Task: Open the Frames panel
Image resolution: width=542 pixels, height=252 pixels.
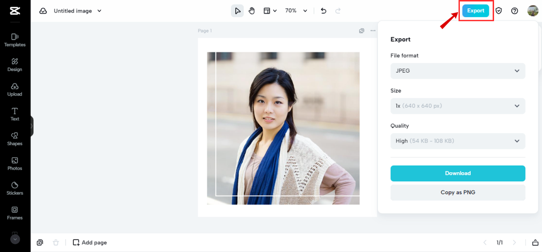Action: (15, 213)
